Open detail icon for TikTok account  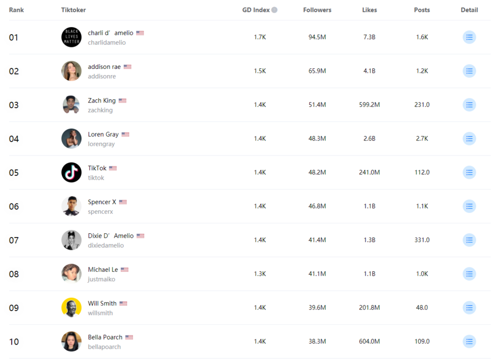[x=469, y=173]
